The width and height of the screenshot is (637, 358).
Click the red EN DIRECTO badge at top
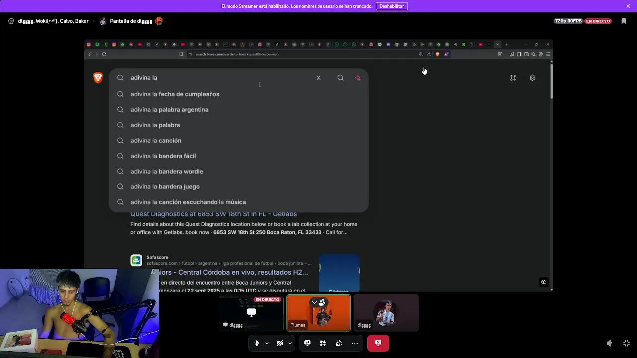coord(598,21)
